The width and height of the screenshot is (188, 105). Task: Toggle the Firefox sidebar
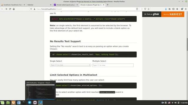coord(173,9)
